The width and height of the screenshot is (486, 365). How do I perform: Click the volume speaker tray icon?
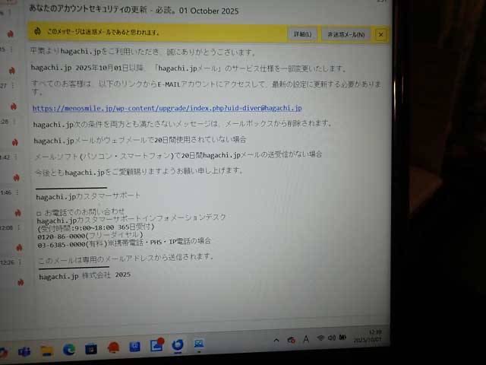(331, 338)
